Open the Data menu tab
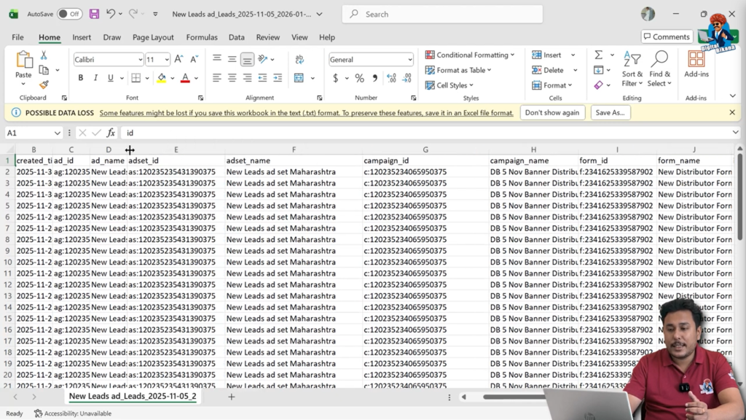This screenshot has height=420, width=746. click(x=236, y=37)
